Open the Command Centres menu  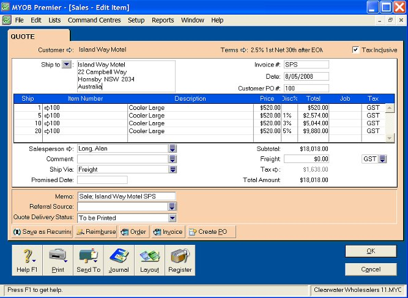(94, 20)
